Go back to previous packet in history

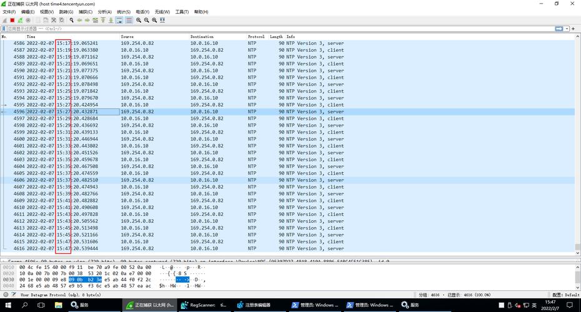79,21
